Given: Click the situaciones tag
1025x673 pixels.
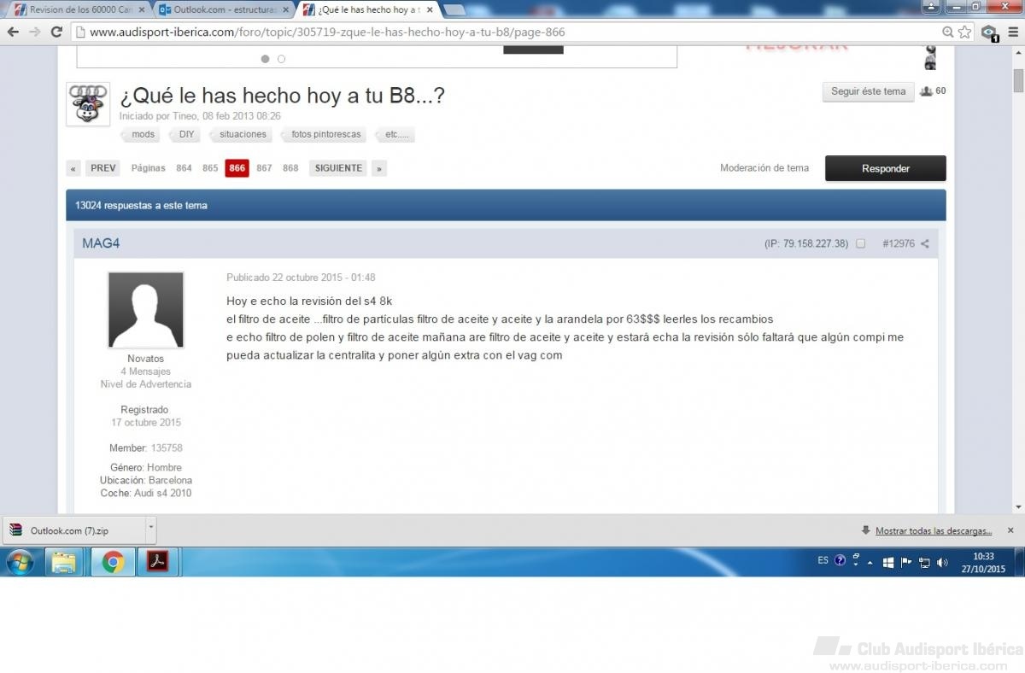Looking at the screenshot, I should pos(243,134).
